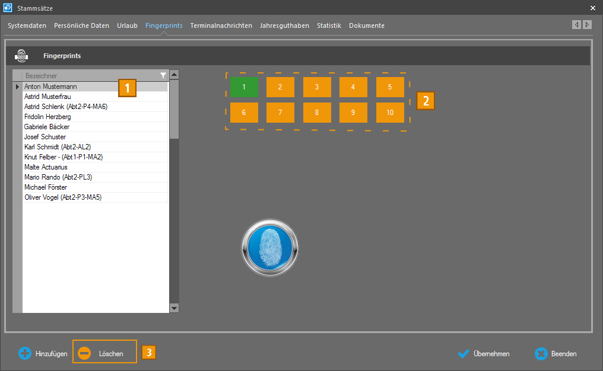This screenshot has height=371, width=603.
Task: Switch to the Urlaub tab
Action: (x=127, y=25)
